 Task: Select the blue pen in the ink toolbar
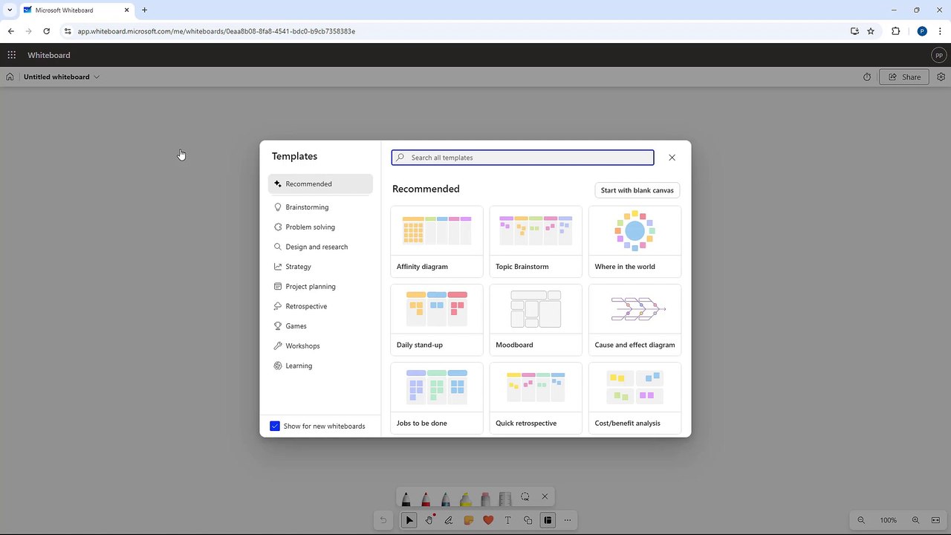pyautogui.click(x=446, y=498)
